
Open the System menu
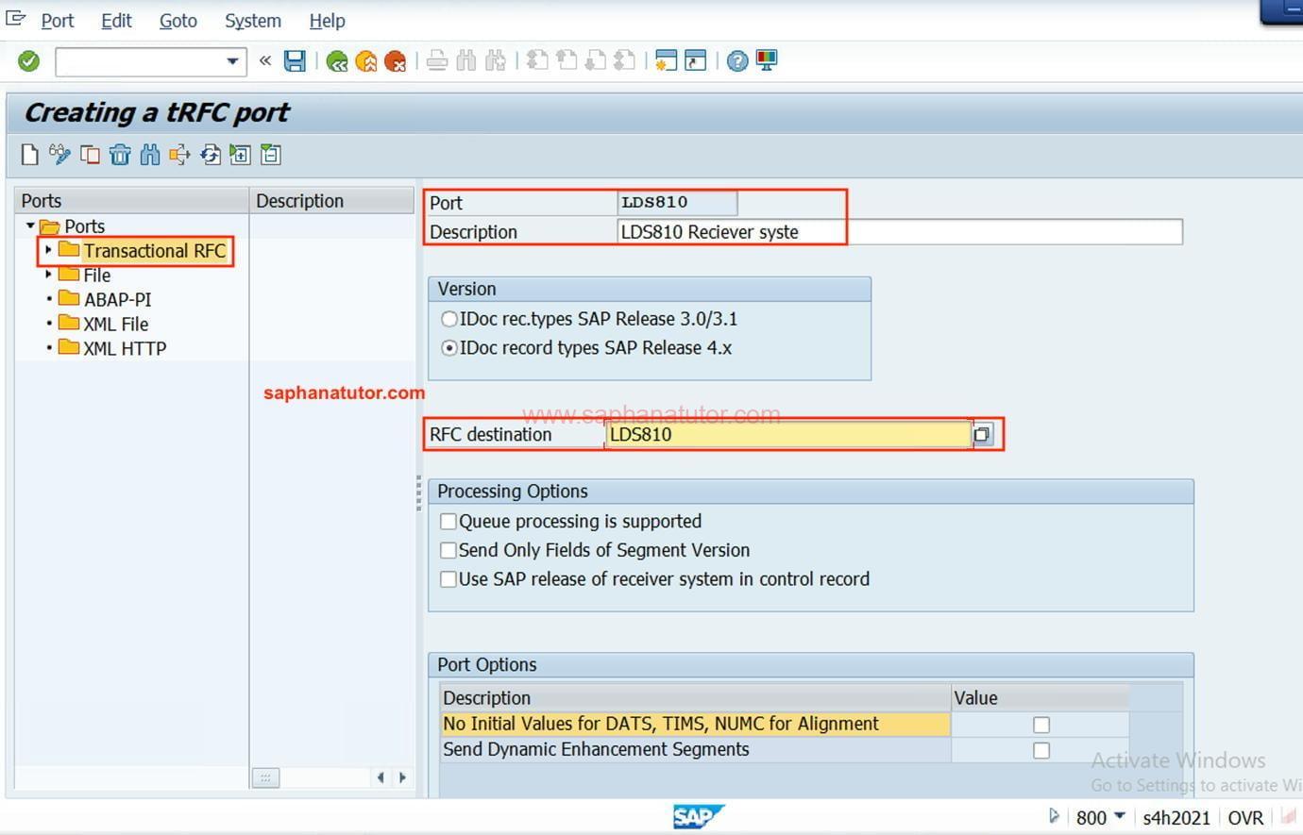tap(253, 21)
